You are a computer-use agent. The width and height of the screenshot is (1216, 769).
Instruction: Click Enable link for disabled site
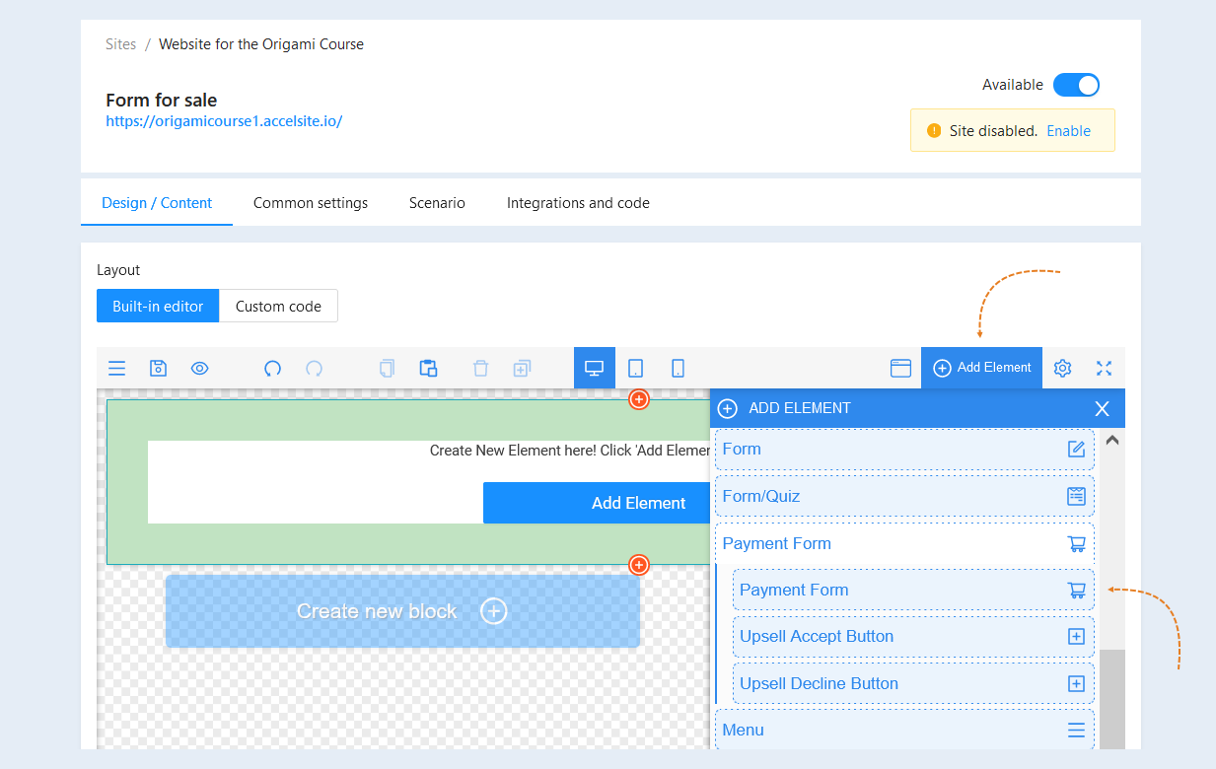click(1068, 130)
